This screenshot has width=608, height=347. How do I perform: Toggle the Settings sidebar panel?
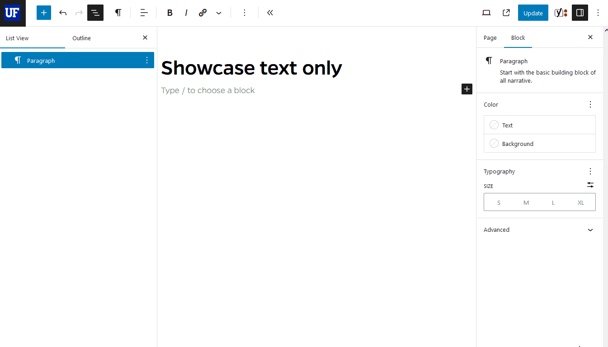[x=580, y=13]
